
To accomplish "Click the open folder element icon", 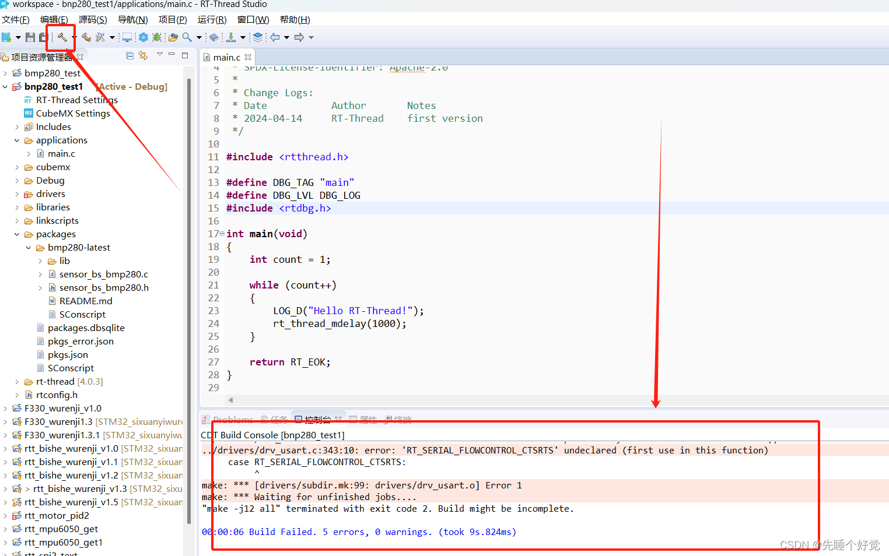I will (x=173, y=37).
